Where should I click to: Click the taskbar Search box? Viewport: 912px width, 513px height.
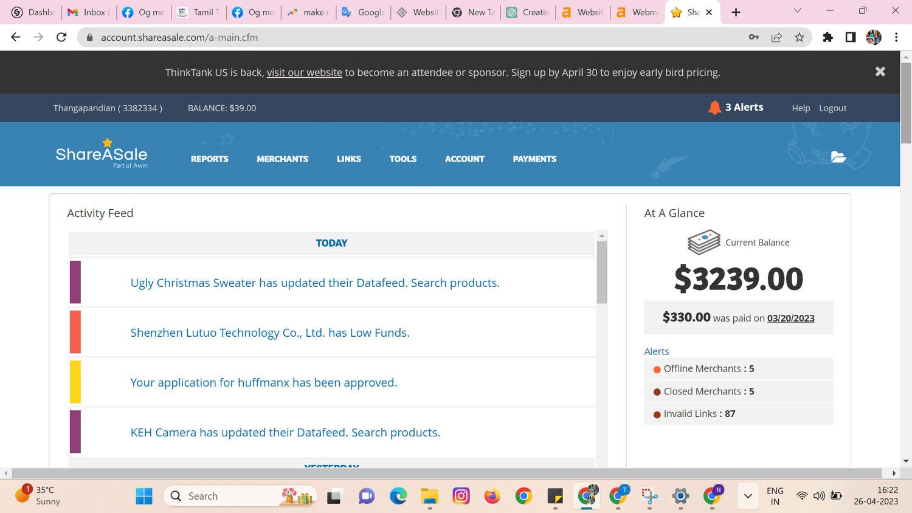coord(240,496)
